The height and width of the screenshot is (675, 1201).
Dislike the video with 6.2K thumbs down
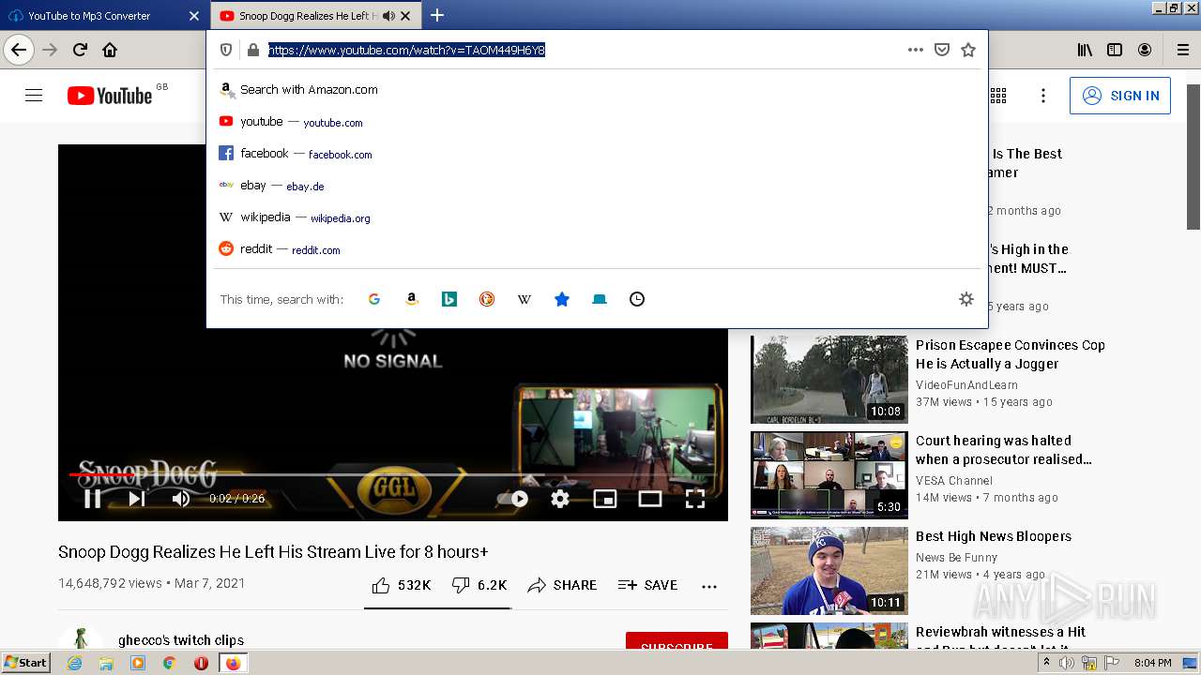pos(479,585)
